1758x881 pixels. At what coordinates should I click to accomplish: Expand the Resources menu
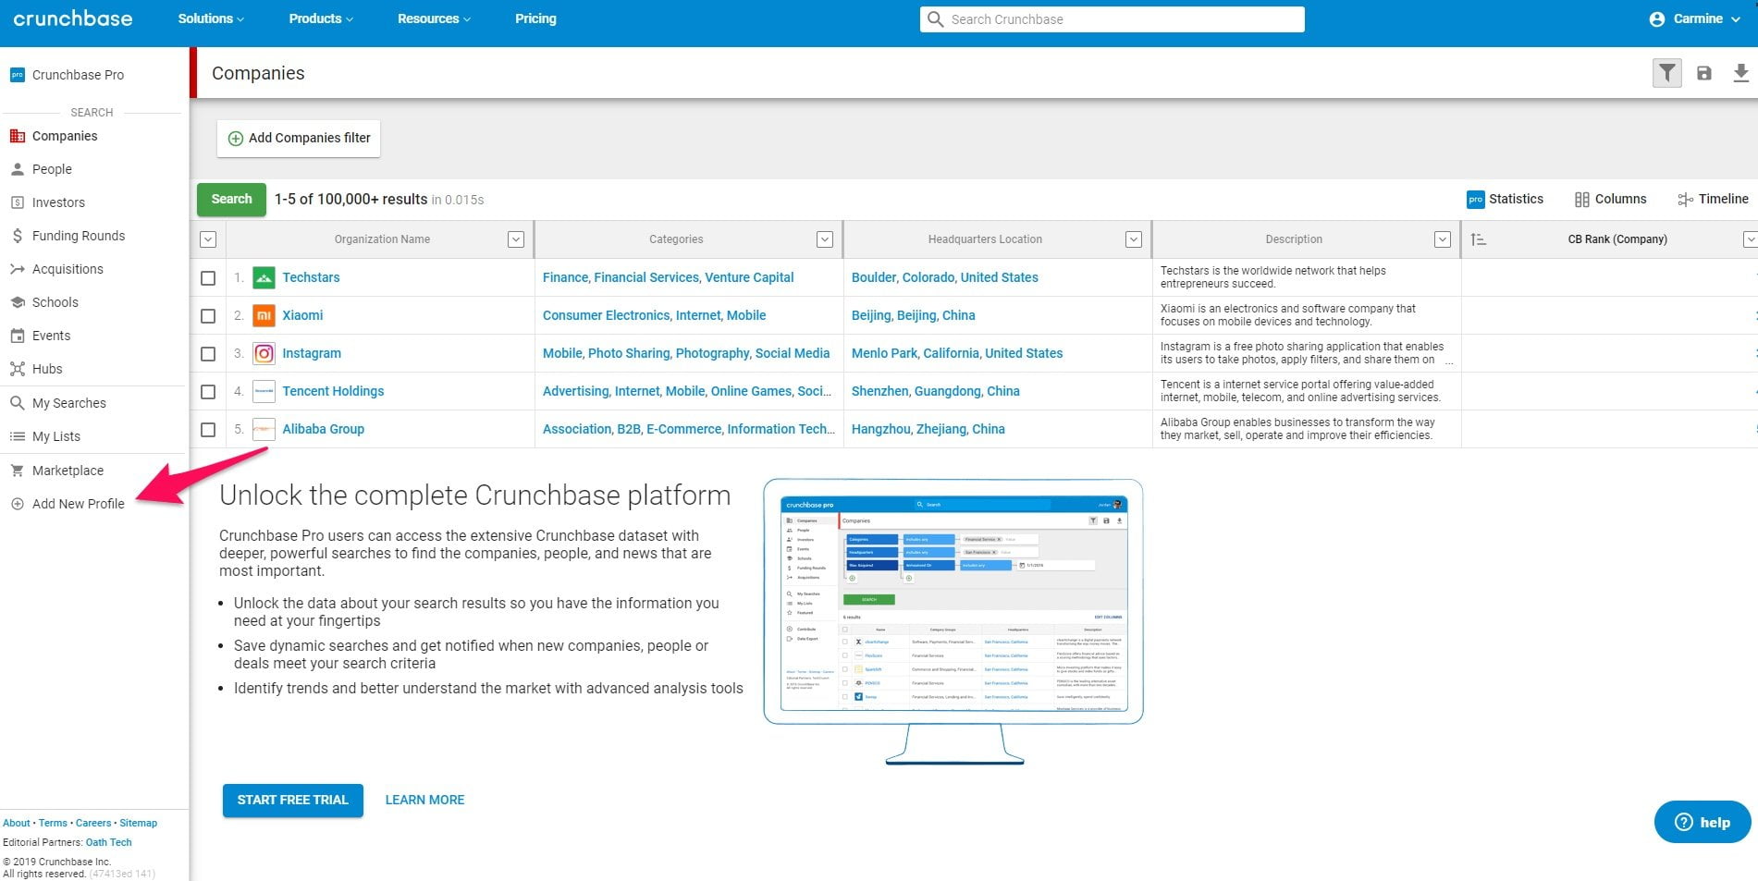point(434,18)
